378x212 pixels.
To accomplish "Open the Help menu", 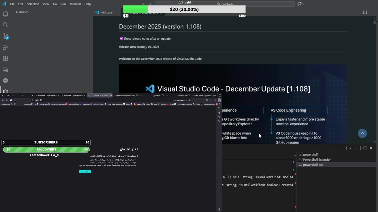I will 87,4.
